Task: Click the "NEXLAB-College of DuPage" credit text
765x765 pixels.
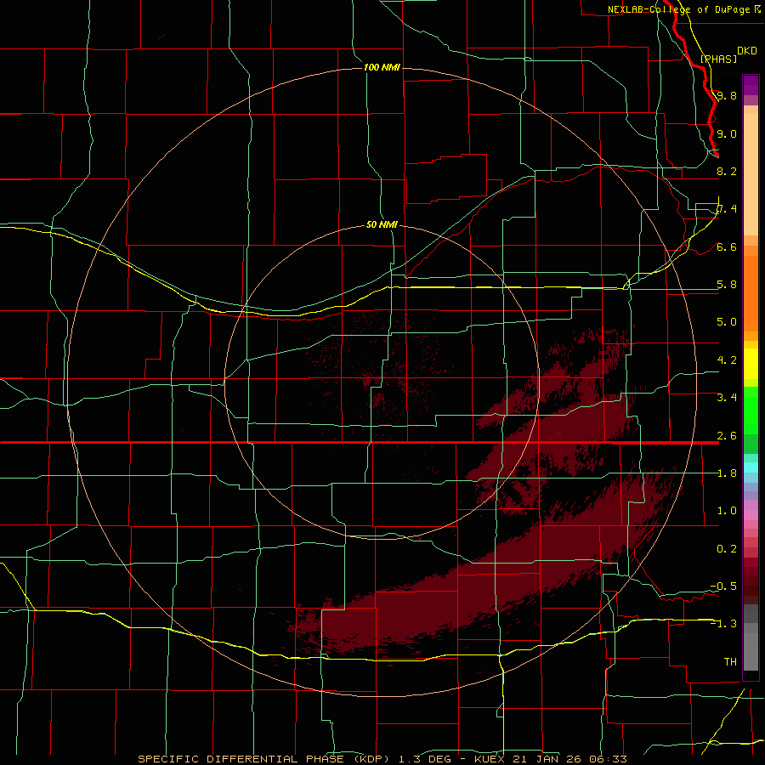Action: point(679,9)
